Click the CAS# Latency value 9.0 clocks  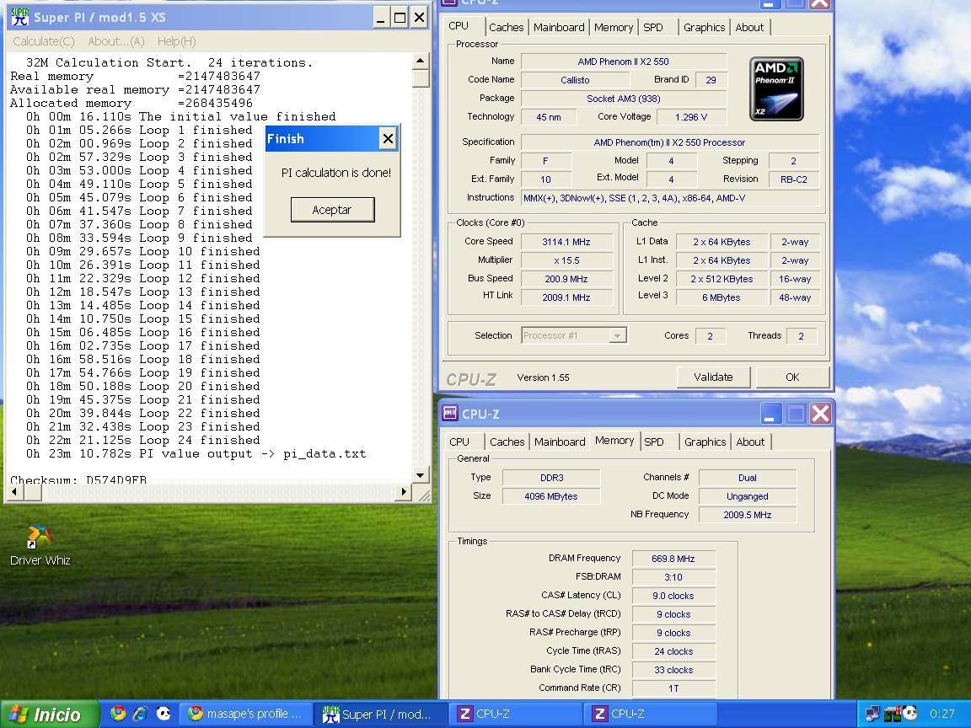point(673,596)
